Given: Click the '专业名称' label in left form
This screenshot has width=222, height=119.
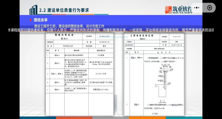Looking at the screenshot, I should click(89, 46).
